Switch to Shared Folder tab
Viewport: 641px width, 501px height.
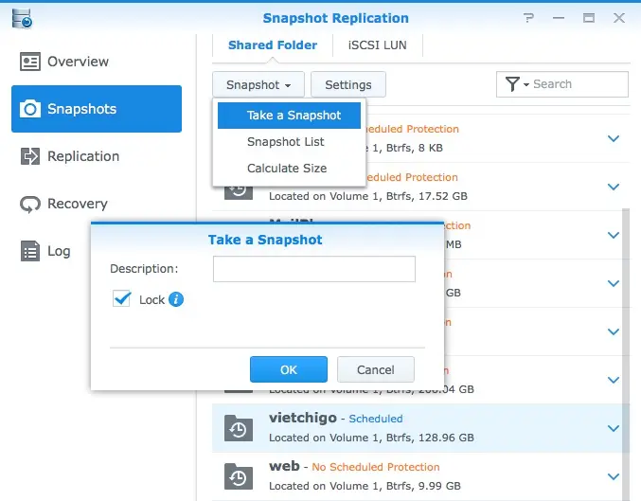click(x=273, y=45)
